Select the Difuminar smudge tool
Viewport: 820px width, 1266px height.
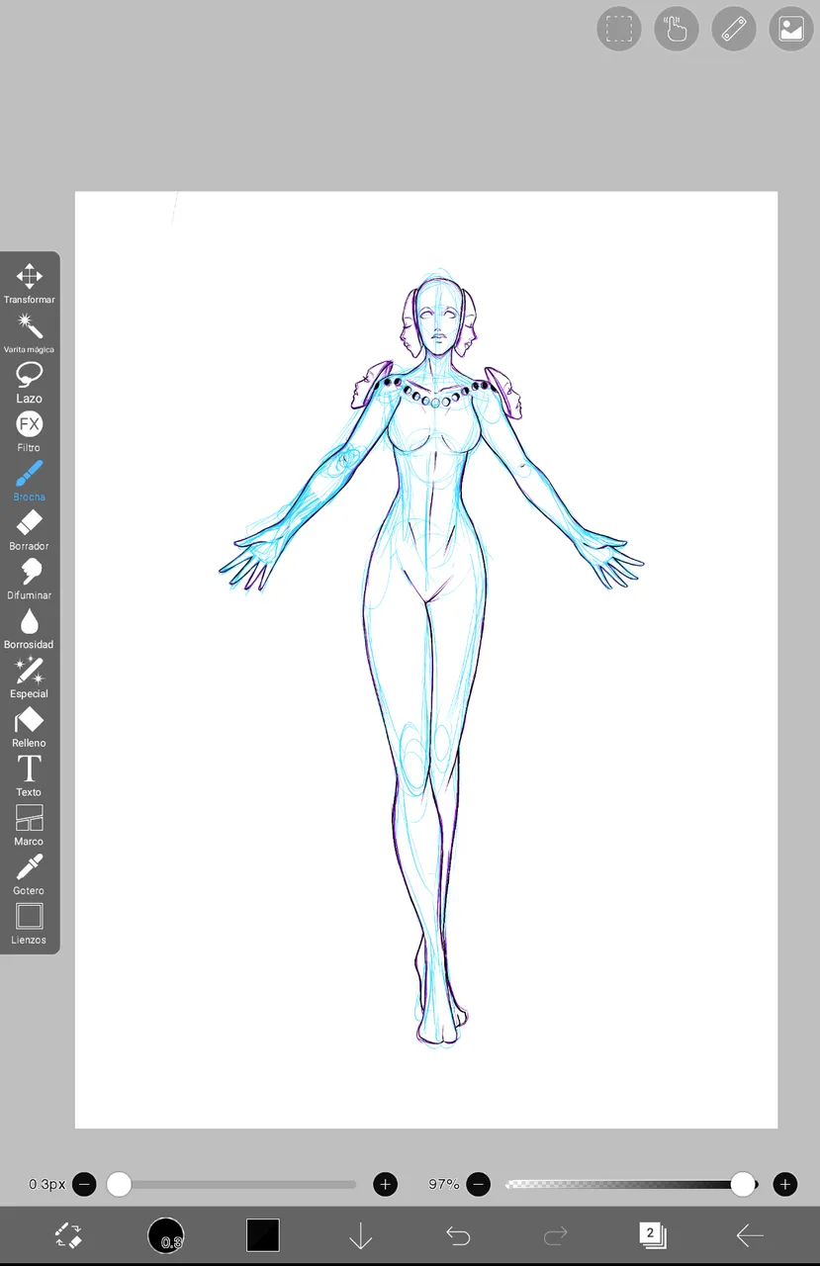[x=29, y=579]
